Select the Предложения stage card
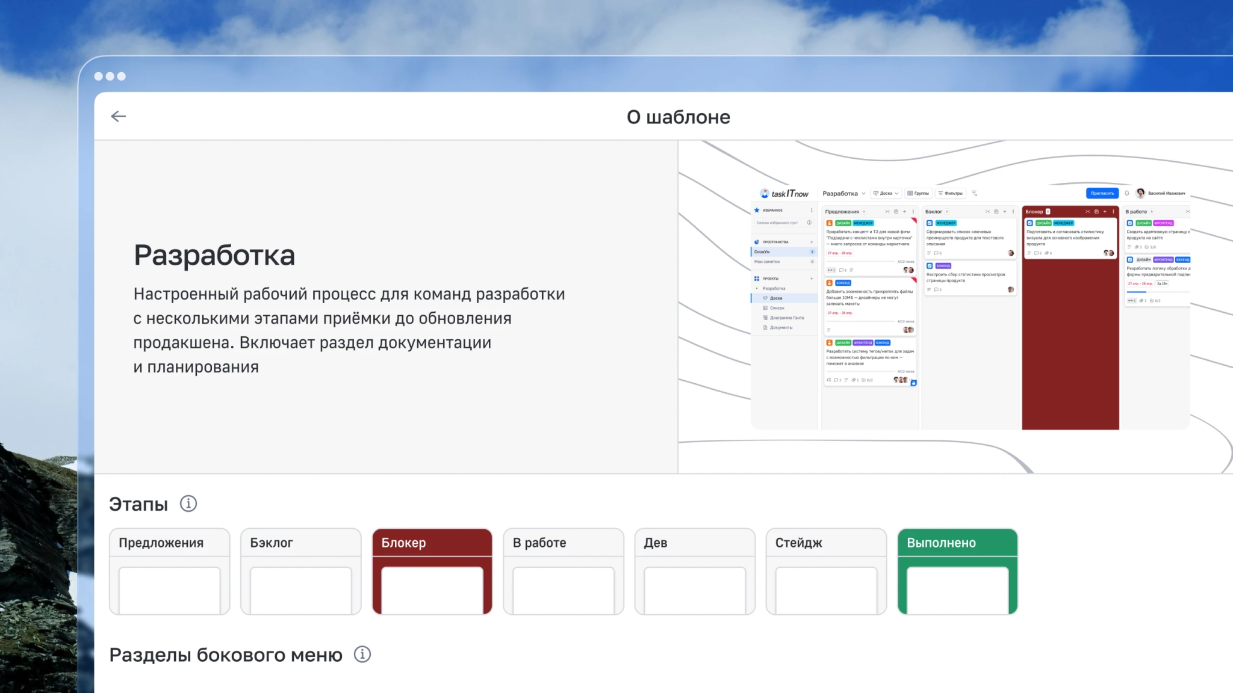The image size is (1233, 693). point(170,571)
